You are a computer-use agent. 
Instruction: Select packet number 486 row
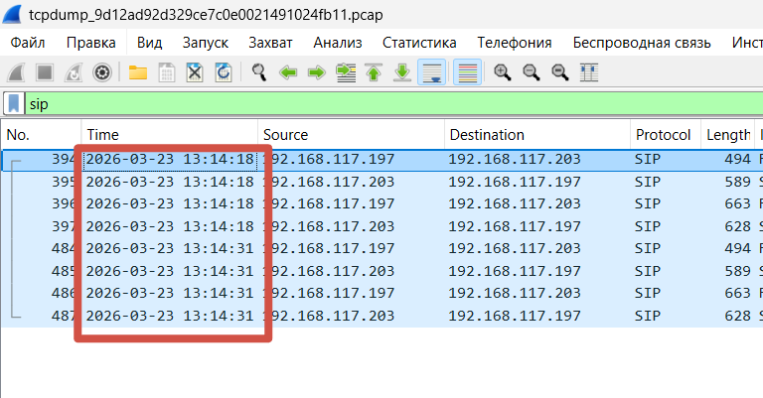pyautogui.click(x=381, y=294)
